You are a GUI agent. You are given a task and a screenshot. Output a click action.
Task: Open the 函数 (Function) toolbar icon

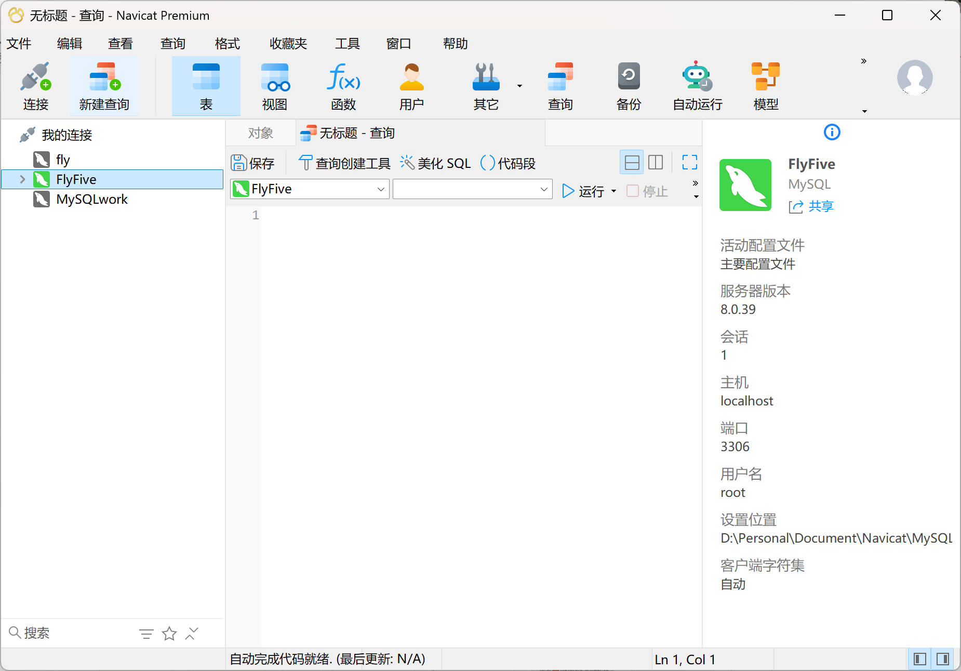tap(343, 86)
